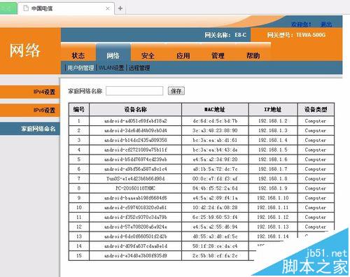Select MAC address 6c:25:b9:60:53:f4
Image resolution: width=350 pixels, height=277 pixels.
(x=215, y=217)
